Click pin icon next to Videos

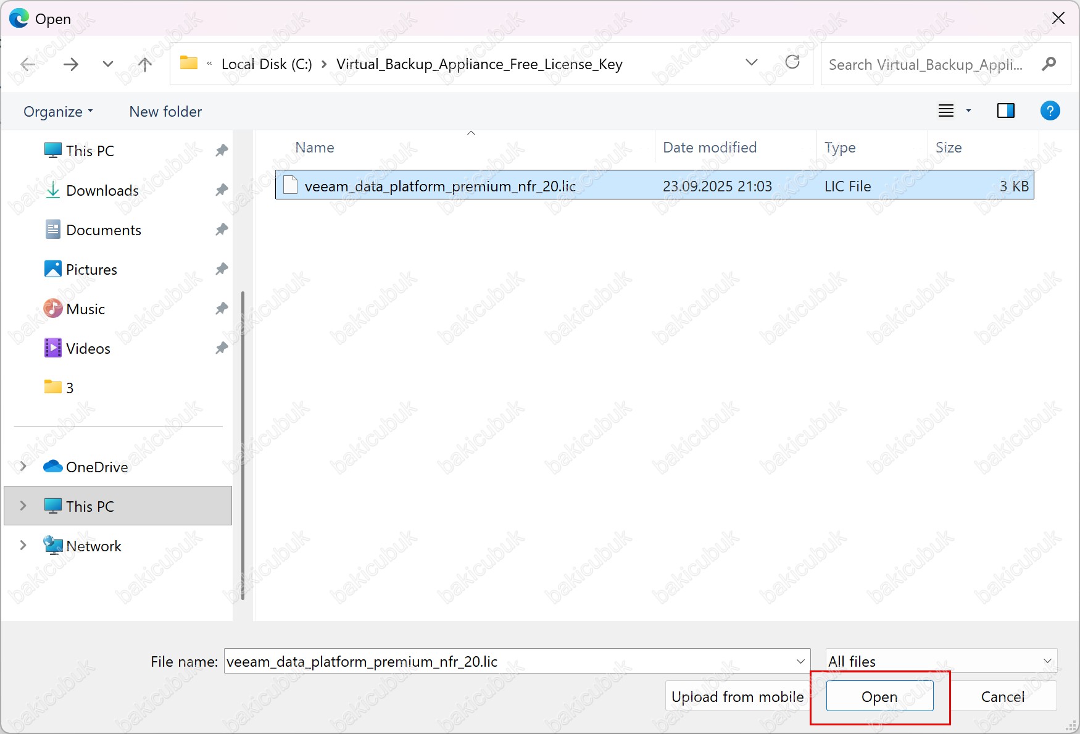(222, 348)
